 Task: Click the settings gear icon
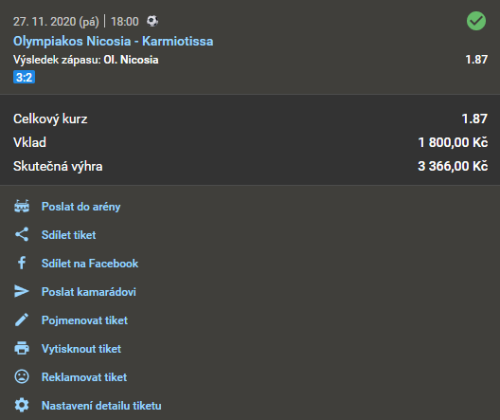(22, 405)
